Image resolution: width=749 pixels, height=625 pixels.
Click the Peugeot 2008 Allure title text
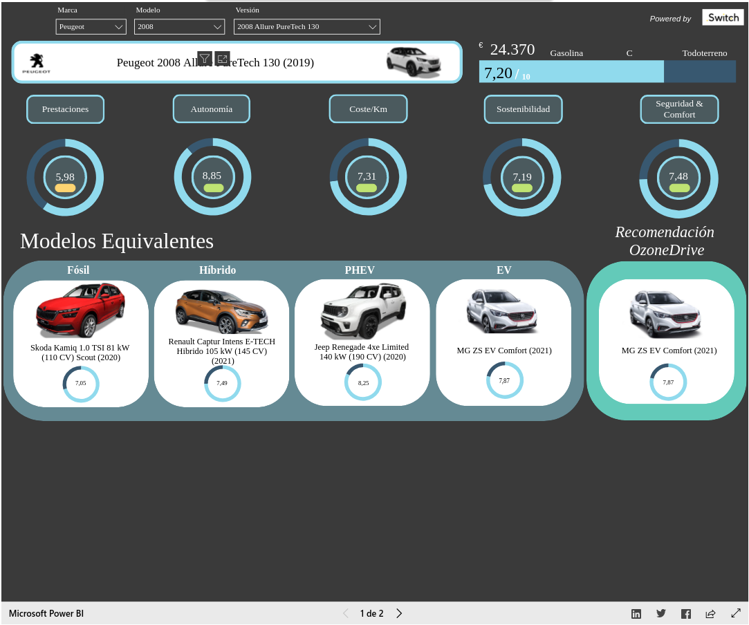[215, 62]
